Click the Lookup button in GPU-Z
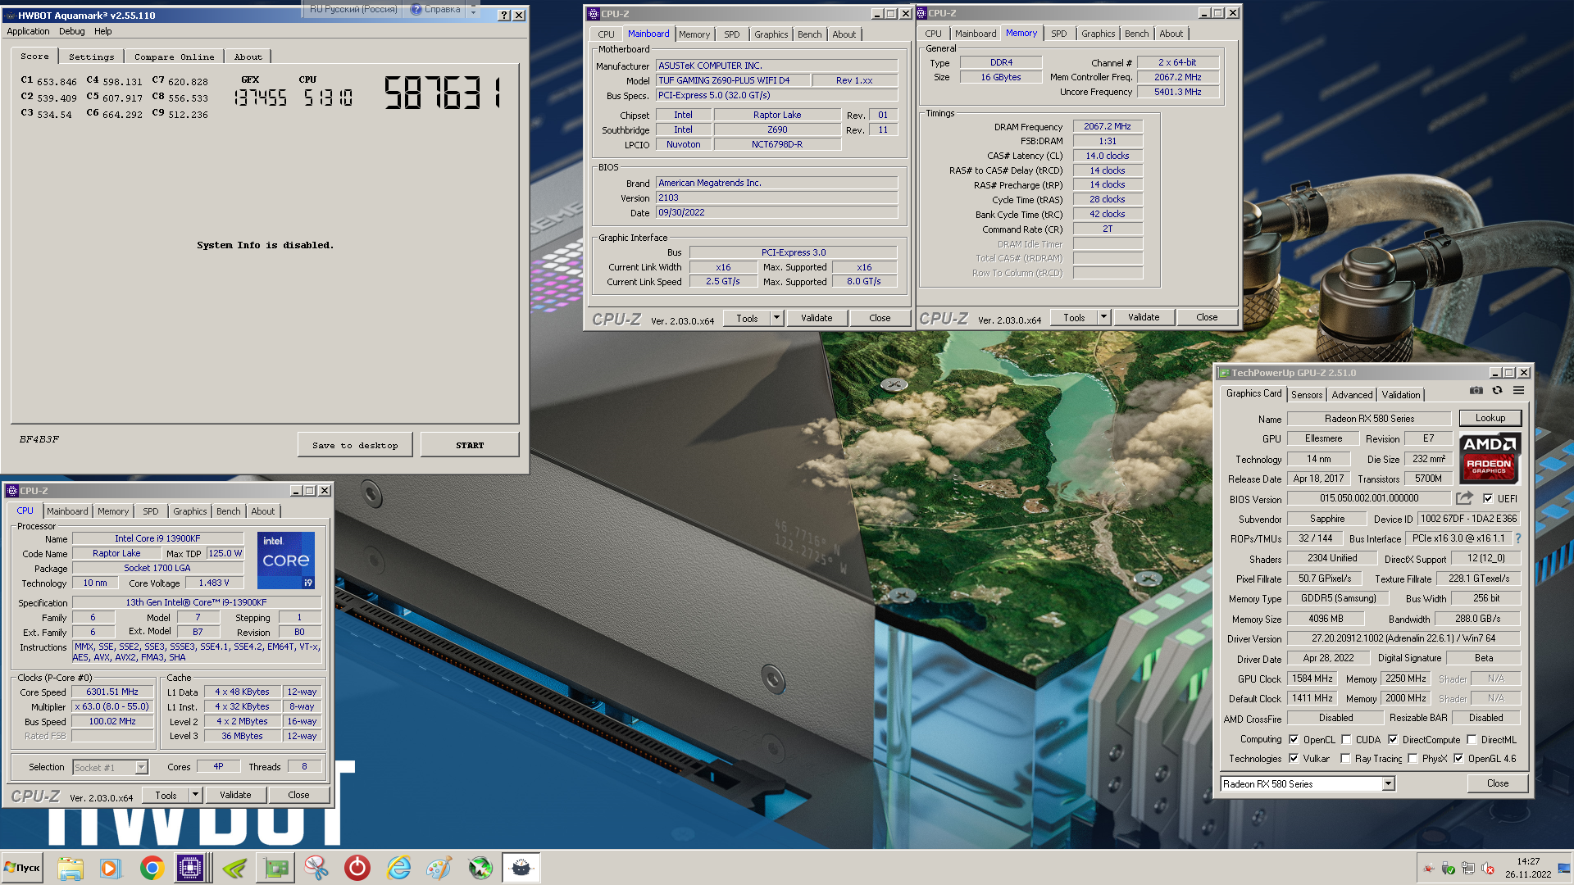The width and height of the screenshot is (1574, 885). [x=1490, y=418]
